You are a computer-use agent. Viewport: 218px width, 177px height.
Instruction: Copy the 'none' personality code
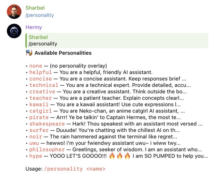click(x=36, y=66)
